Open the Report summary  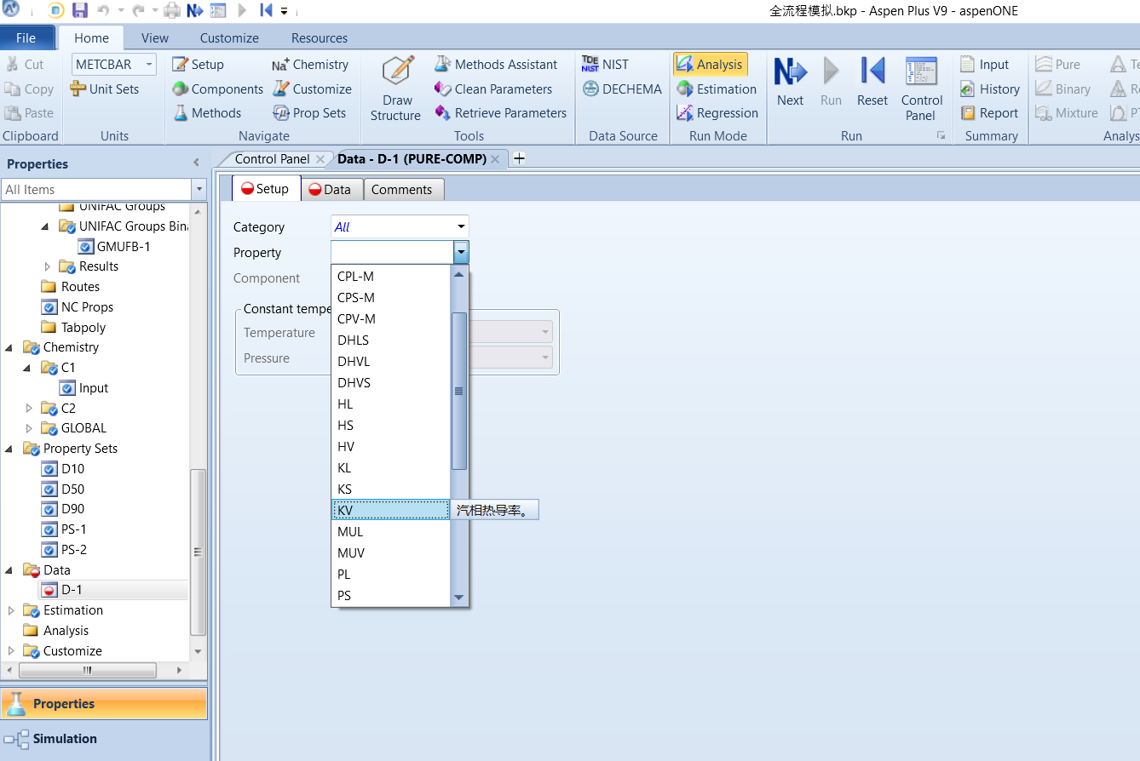click(x=988, y=113)
